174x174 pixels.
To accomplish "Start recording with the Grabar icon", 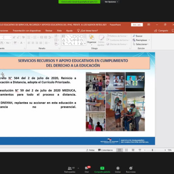I will pos(118,168).
